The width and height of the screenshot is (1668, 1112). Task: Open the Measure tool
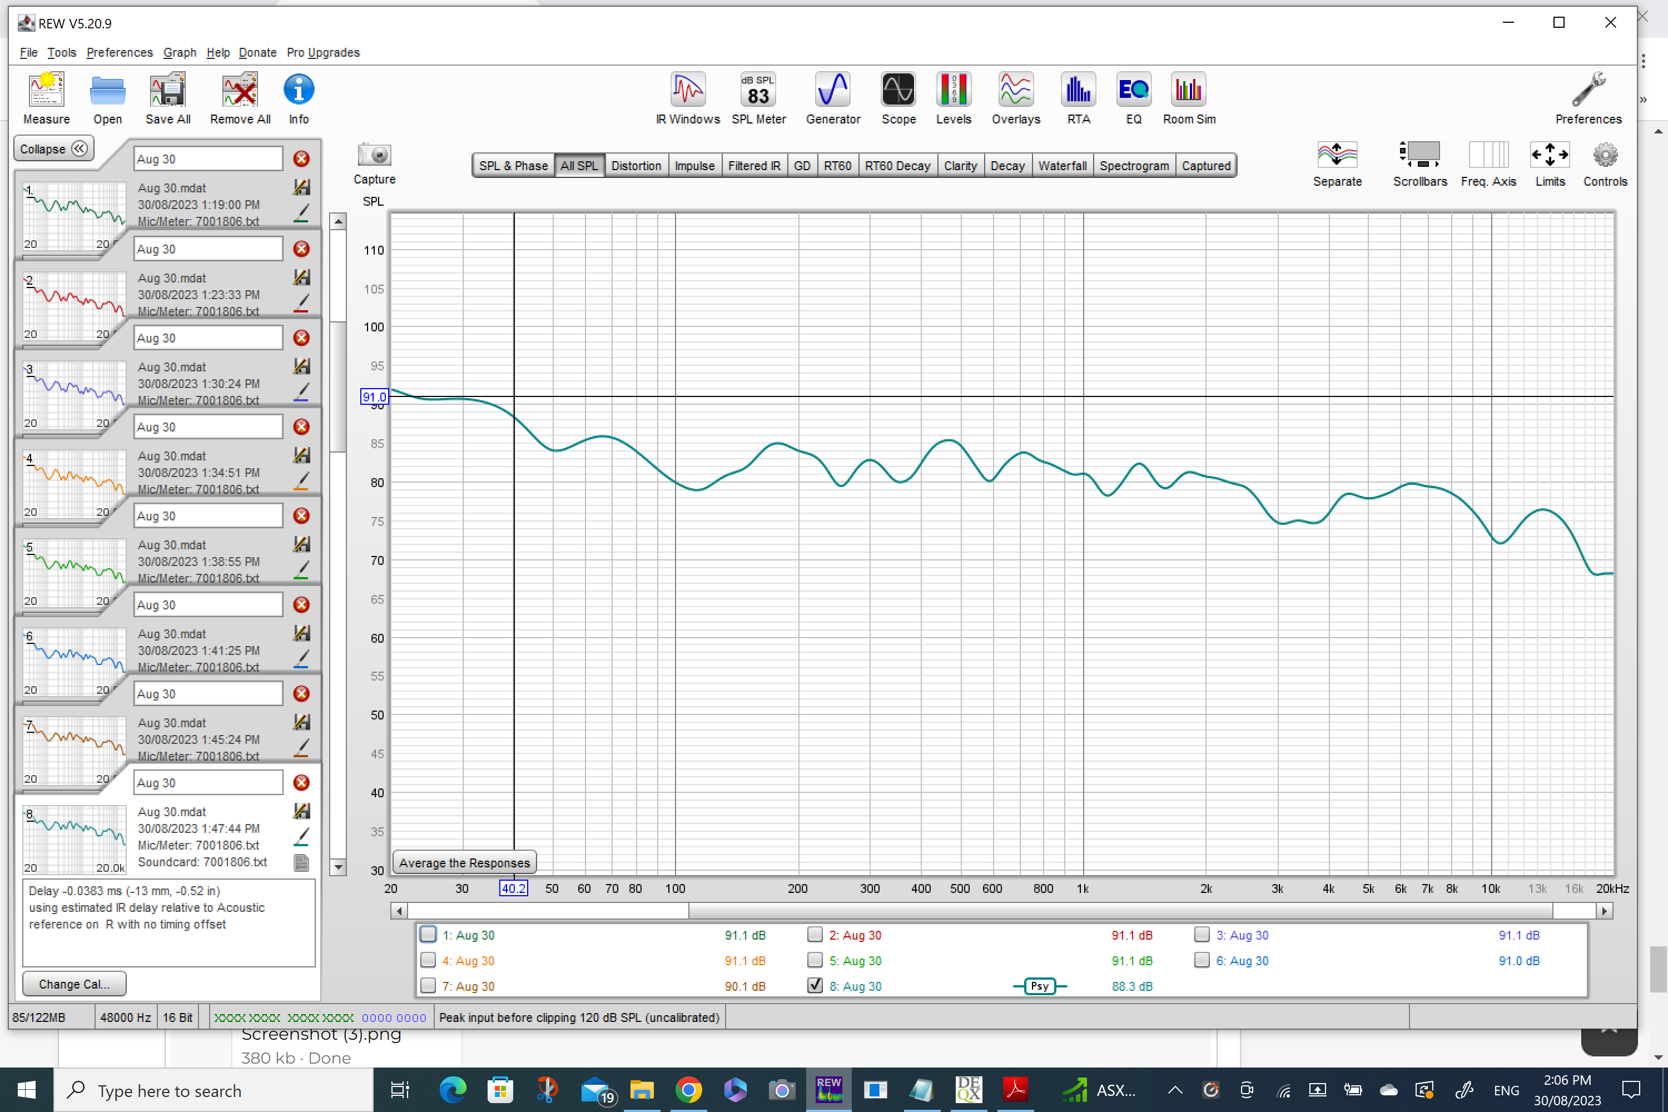(46, 98)
